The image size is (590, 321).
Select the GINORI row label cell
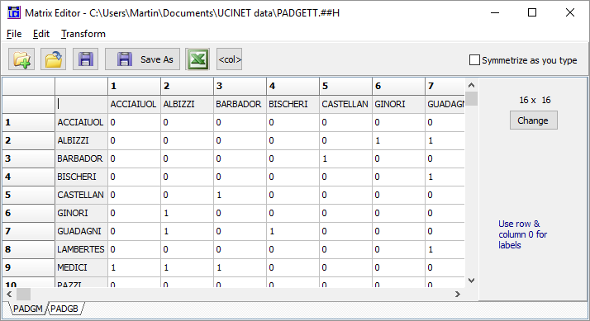[81, 213]
